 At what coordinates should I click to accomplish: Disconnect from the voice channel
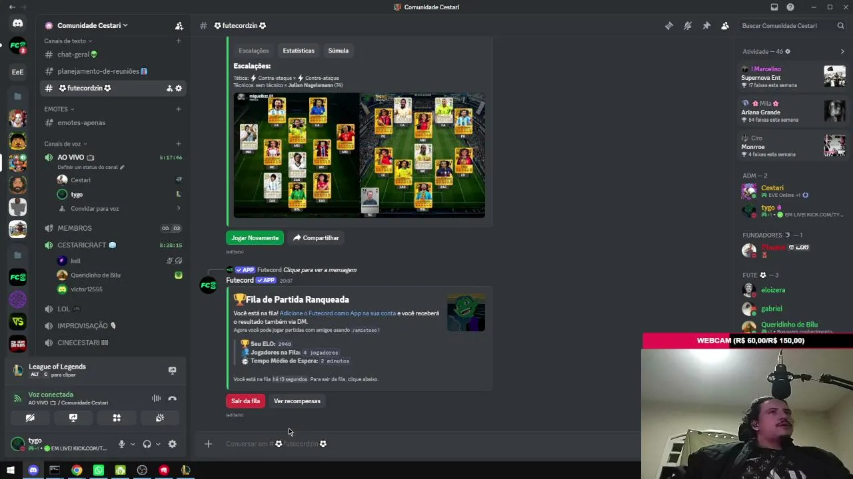tap(173, 399)
